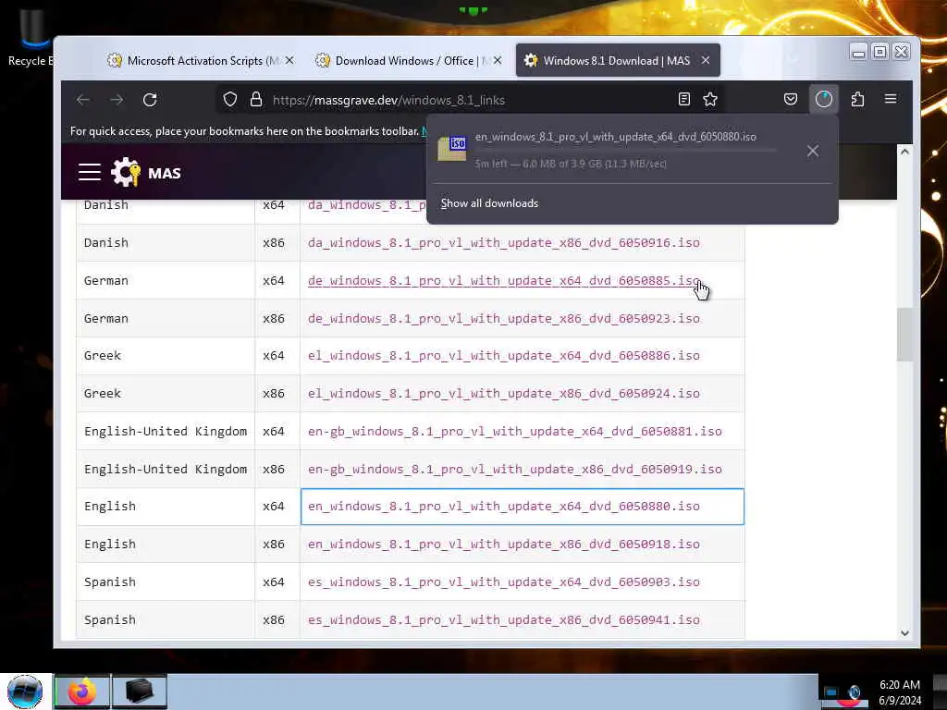Click the network tray icon
Image resolution: width=947 pixels, height=710 pixels.
(831, 692)
